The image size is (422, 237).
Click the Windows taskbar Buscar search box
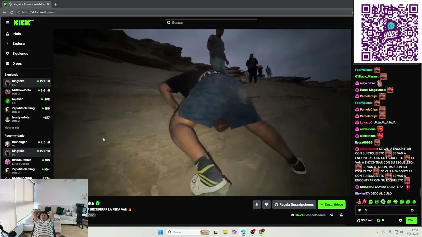coord(188,232)
